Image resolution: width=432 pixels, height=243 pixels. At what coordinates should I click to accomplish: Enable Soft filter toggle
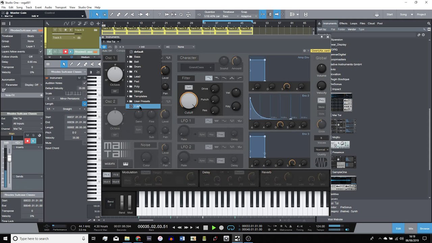tap(189, 87)
